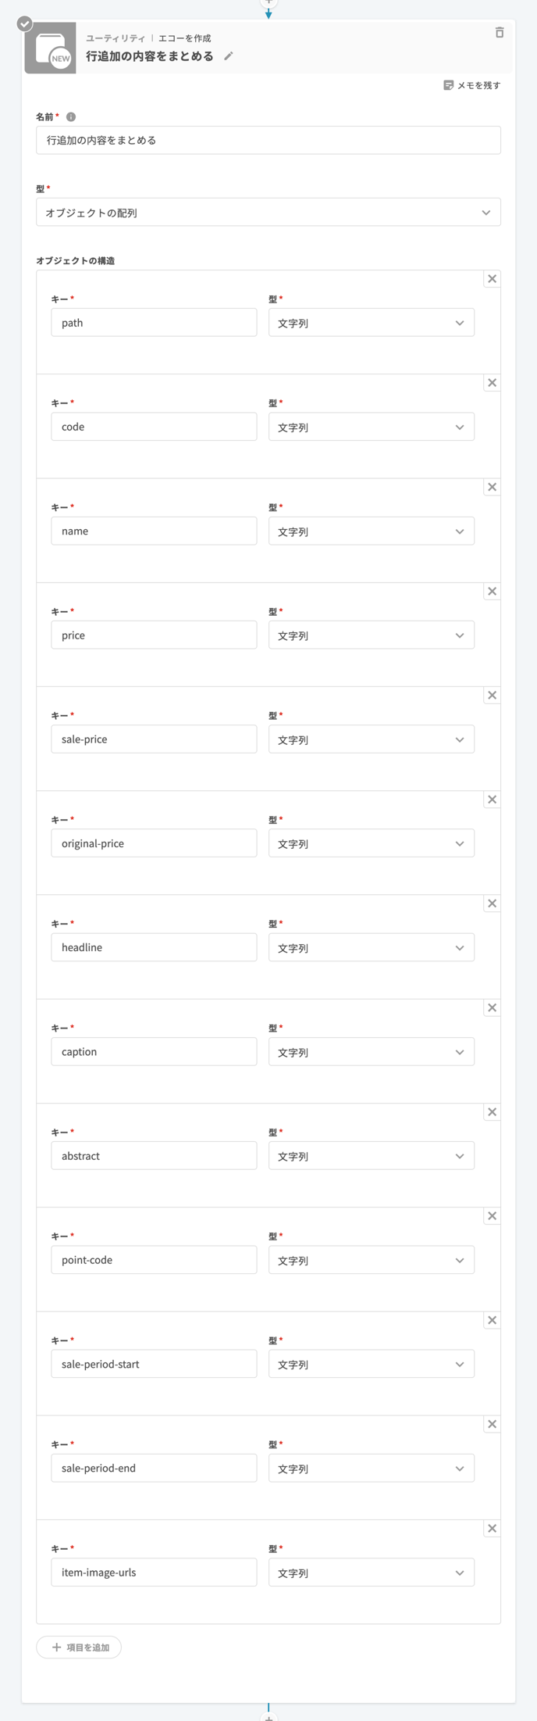537x1721 pixels.
Task: Click the plus connector below the card
Action: [x=268, y=1716]
